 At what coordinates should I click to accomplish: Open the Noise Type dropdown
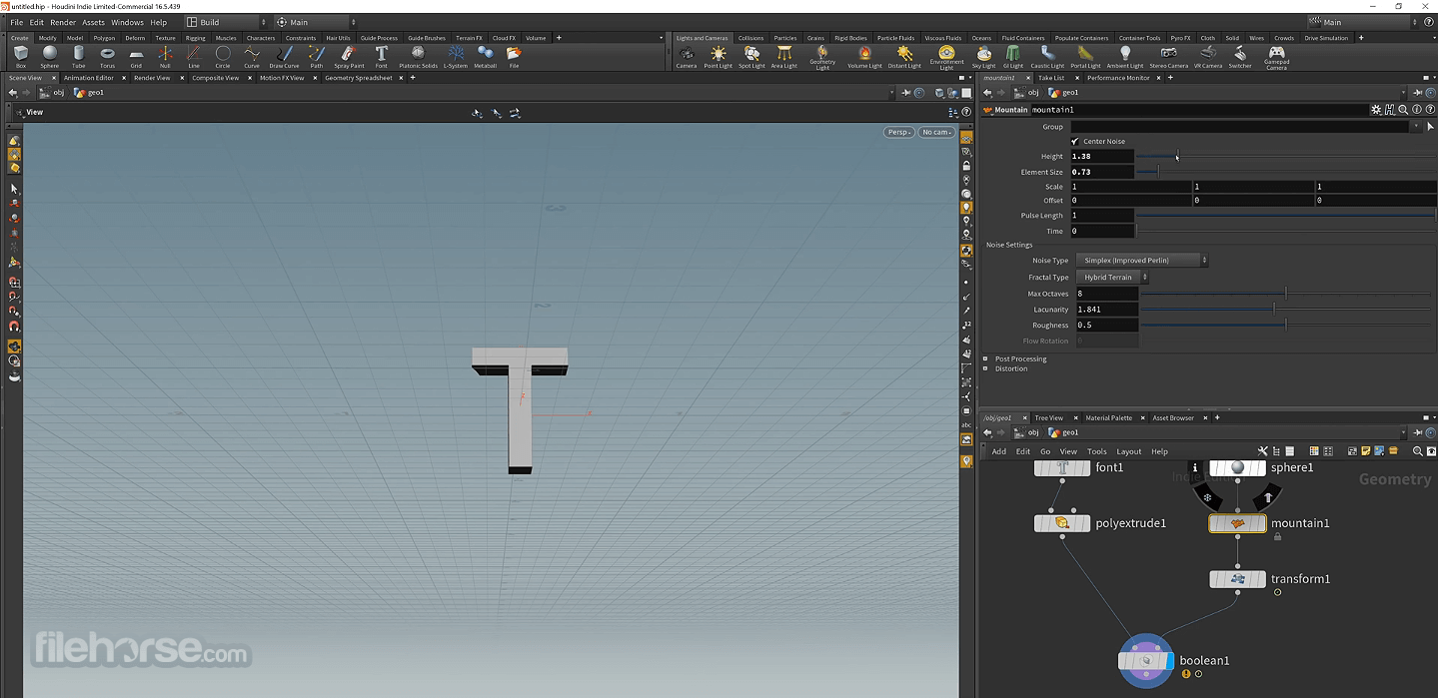tap(1142, 261)
